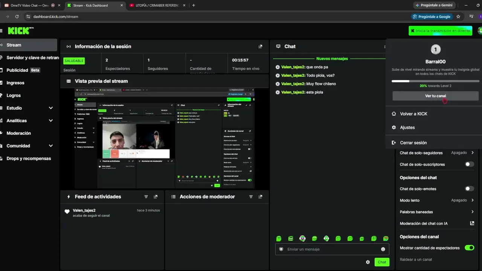Insert the last emote with red glasses
482x271 pixels.
(386, 238)
